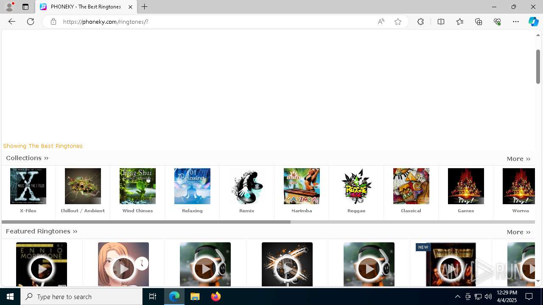Open File Explorer on taskbar

pyautogui.click(x=195, y=297)
